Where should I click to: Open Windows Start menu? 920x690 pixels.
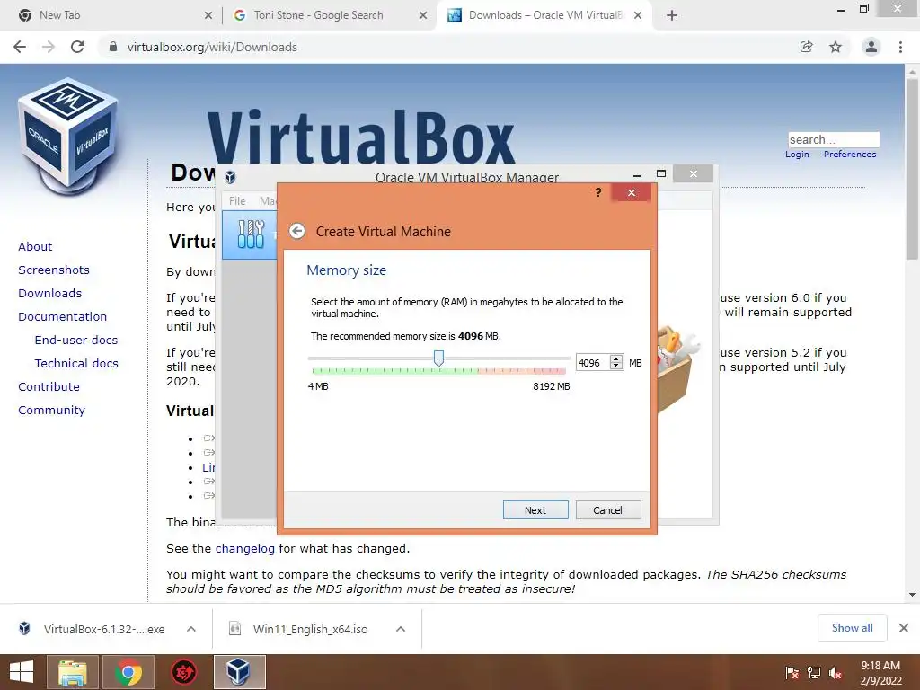22,672
